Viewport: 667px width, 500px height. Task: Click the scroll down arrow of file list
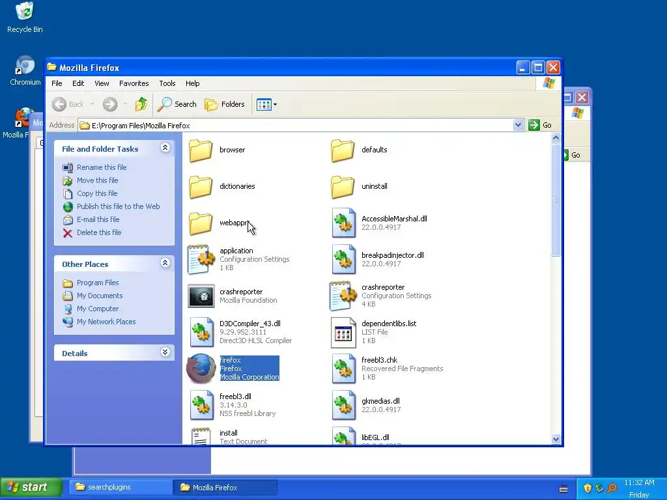(x=556, y=439)
